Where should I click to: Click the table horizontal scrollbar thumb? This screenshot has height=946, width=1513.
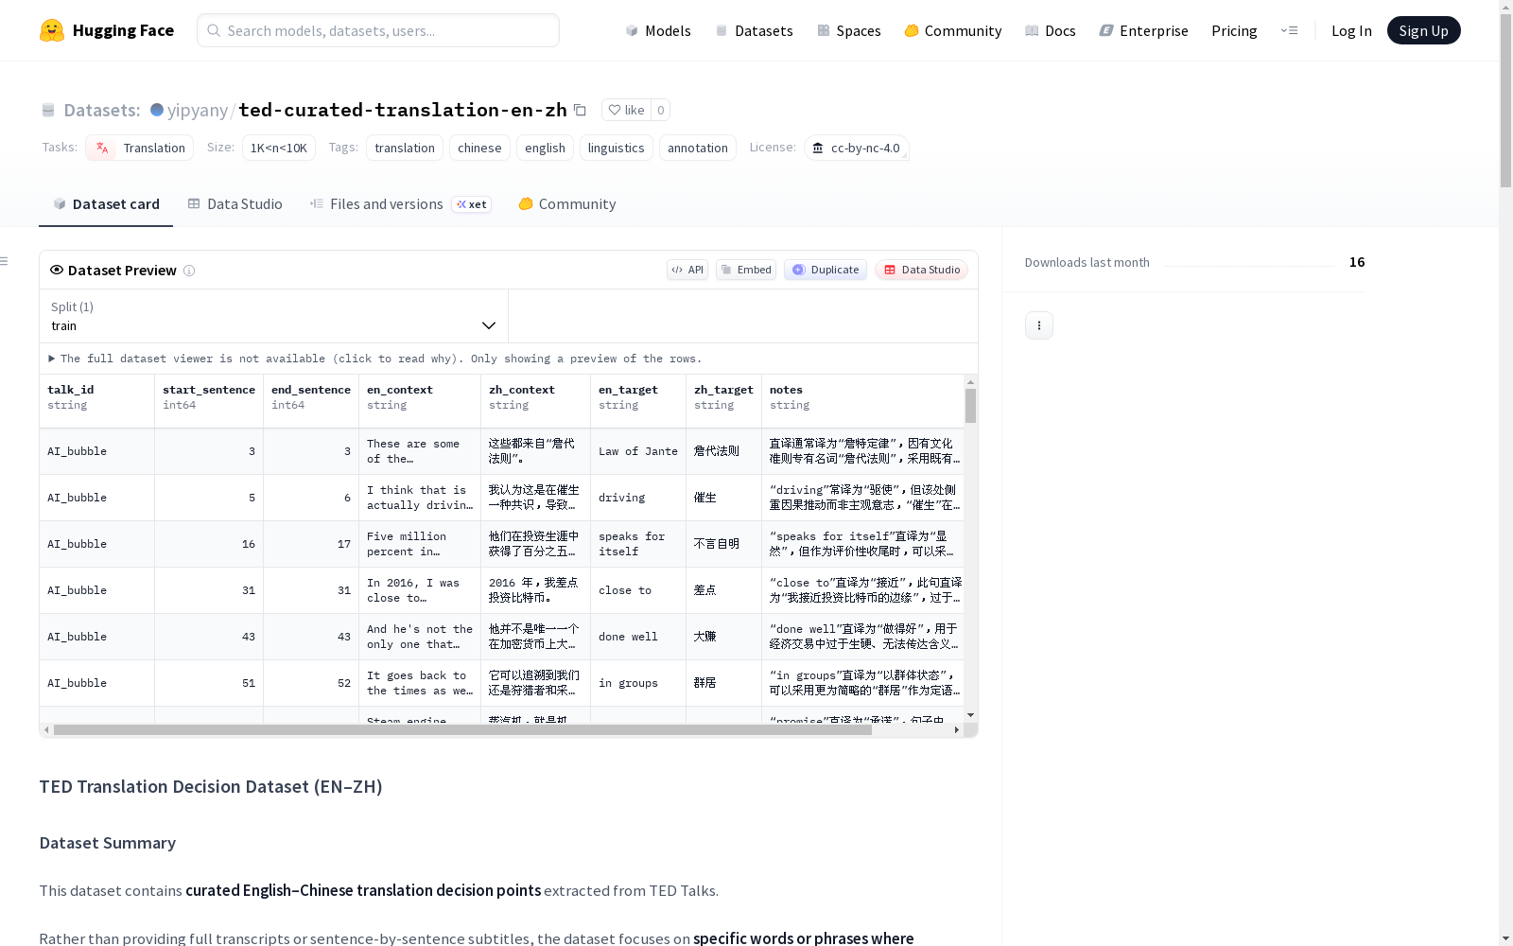(x=462, y=730)
